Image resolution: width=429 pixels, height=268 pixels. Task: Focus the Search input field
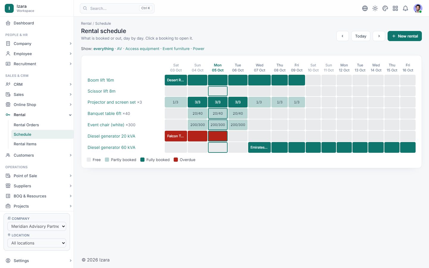tap(117, 8)
